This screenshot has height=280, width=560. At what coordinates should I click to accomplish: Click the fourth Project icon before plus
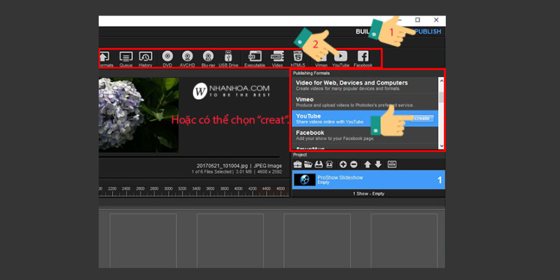pos(329,164)
